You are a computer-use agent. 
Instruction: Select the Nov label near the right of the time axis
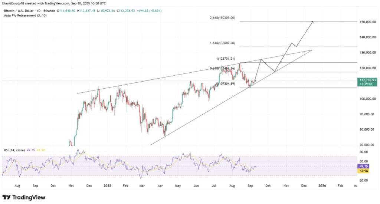click(286, 185)
